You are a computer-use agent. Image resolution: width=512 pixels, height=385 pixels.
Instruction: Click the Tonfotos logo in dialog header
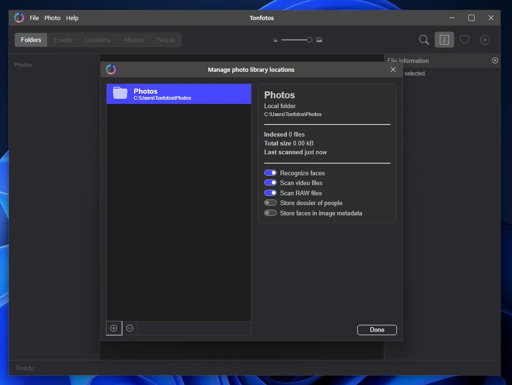111,69
